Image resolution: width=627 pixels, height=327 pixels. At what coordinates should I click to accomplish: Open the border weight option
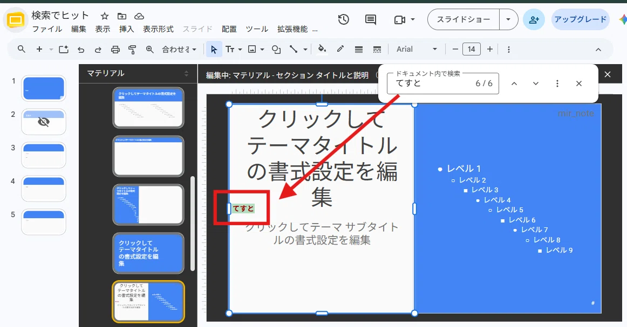pos(359,50)
